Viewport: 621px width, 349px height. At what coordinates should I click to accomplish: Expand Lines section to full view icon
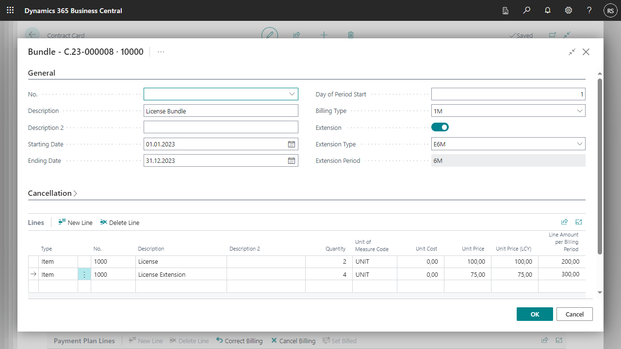pyautogui.click(x=579, y=222)
